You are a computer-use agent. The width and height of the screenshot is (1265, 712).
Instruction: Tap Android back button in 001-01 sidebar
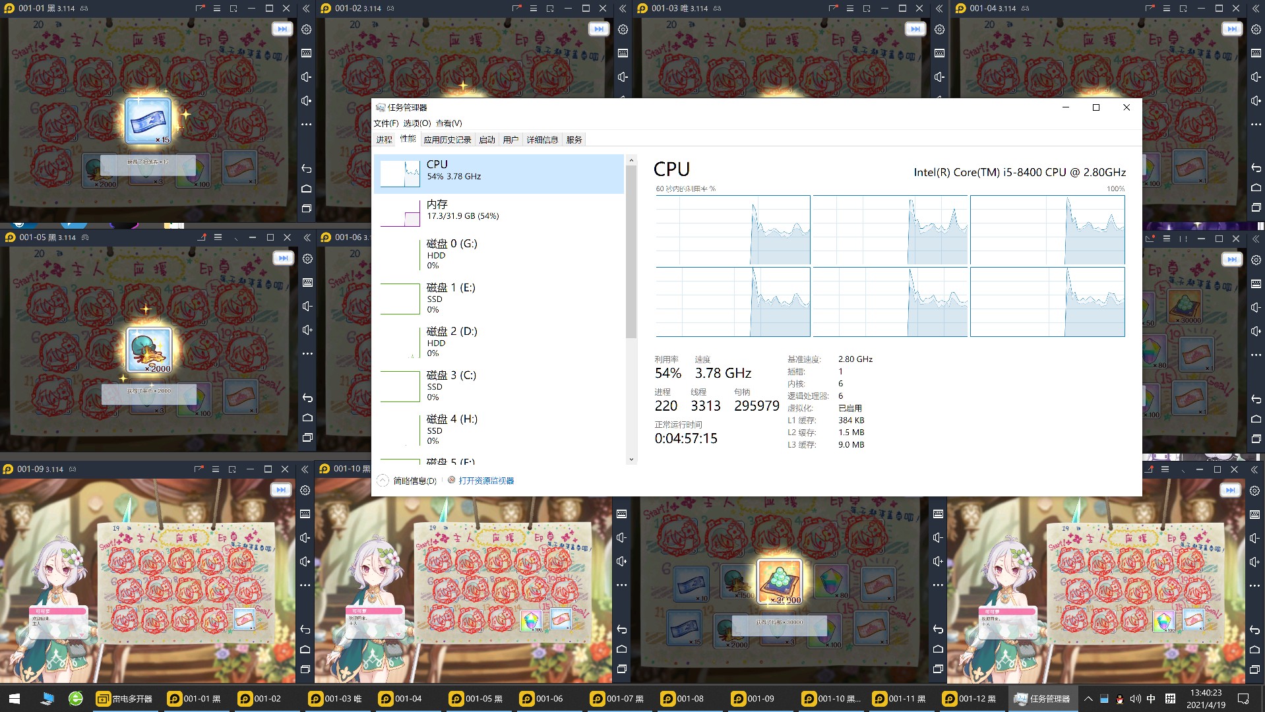tap(307, 169)
